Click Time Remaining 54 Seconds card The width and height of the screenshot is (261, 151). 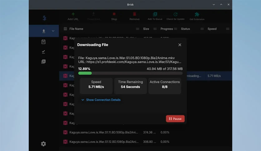pyautogui.click(x=130, y=86)
